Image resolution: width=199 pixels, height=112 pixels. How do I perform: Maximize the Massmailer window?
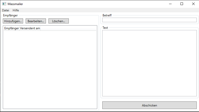pos(182,4)
